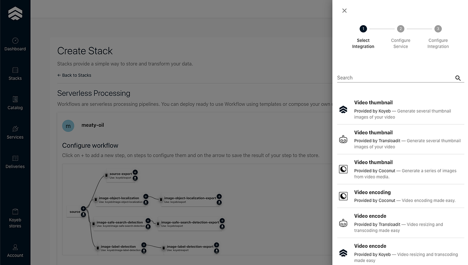Screen dimensions: 468x265
Task: Go to Stacks in the sidebar
Action: tap(15, 73)
